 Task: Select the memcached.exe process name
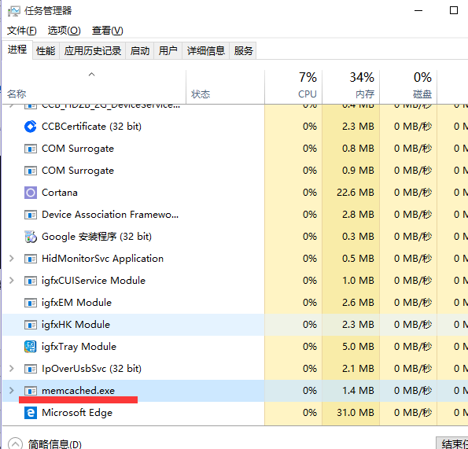[78, 391]
